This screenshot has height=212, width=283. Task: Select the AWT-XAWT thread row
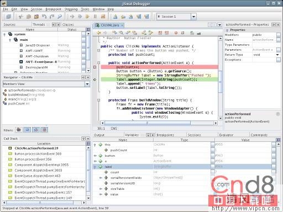(x=42, y=51)
